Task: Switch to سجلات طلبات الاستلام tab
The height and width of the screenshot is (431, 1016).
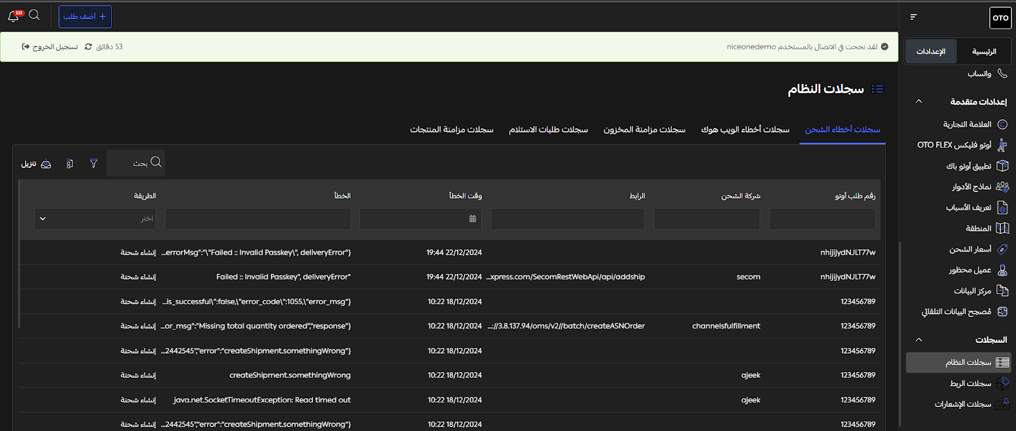Action: click(549, 129)
